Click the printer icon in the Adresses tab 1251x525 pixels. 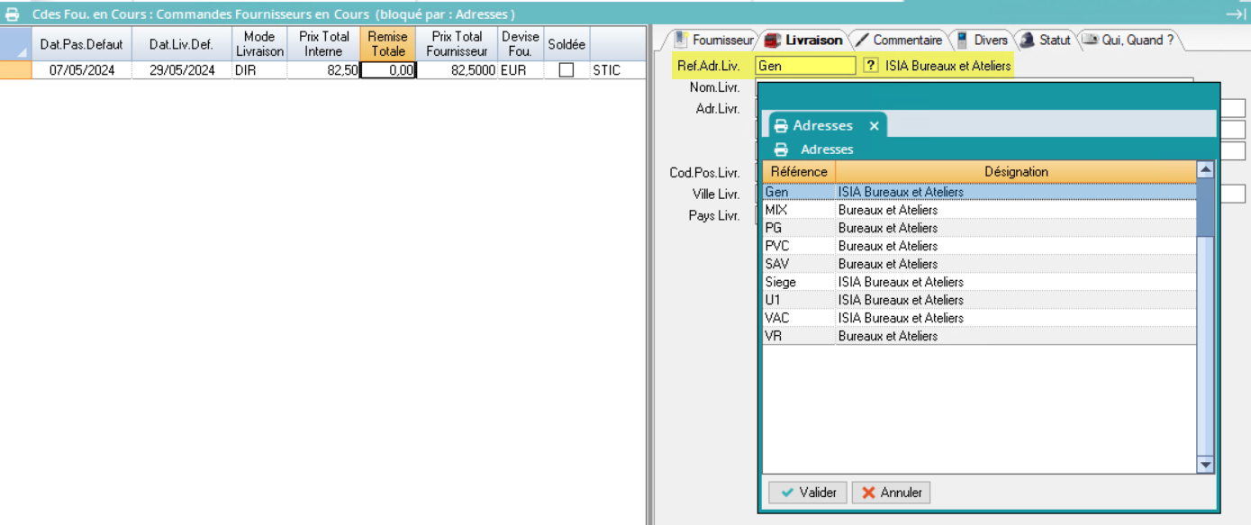(781, 126)
